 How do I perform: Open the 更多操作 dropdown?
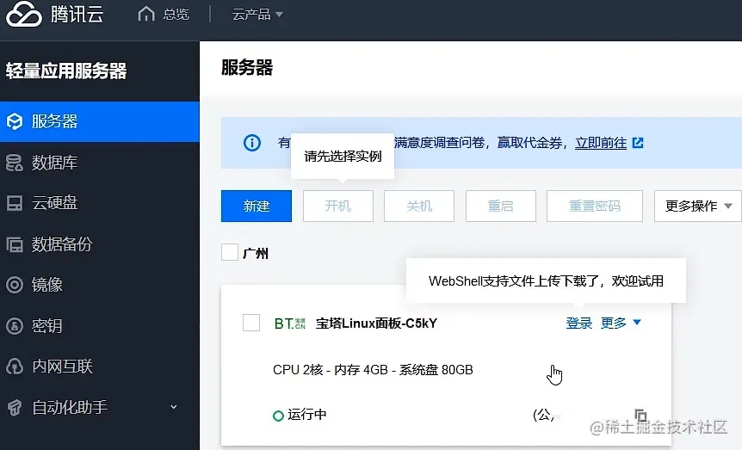(697, 206)
